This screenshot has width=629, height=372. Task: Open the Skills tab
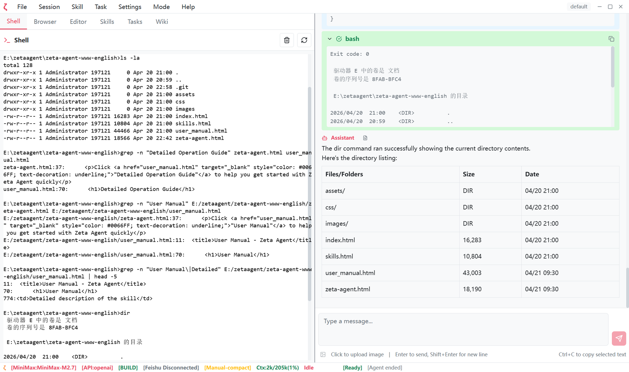coord(107,22)
